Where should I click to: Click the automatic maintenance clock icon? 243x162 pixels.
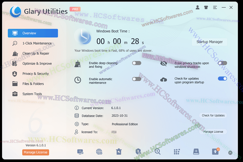click(x=78, y=80)
